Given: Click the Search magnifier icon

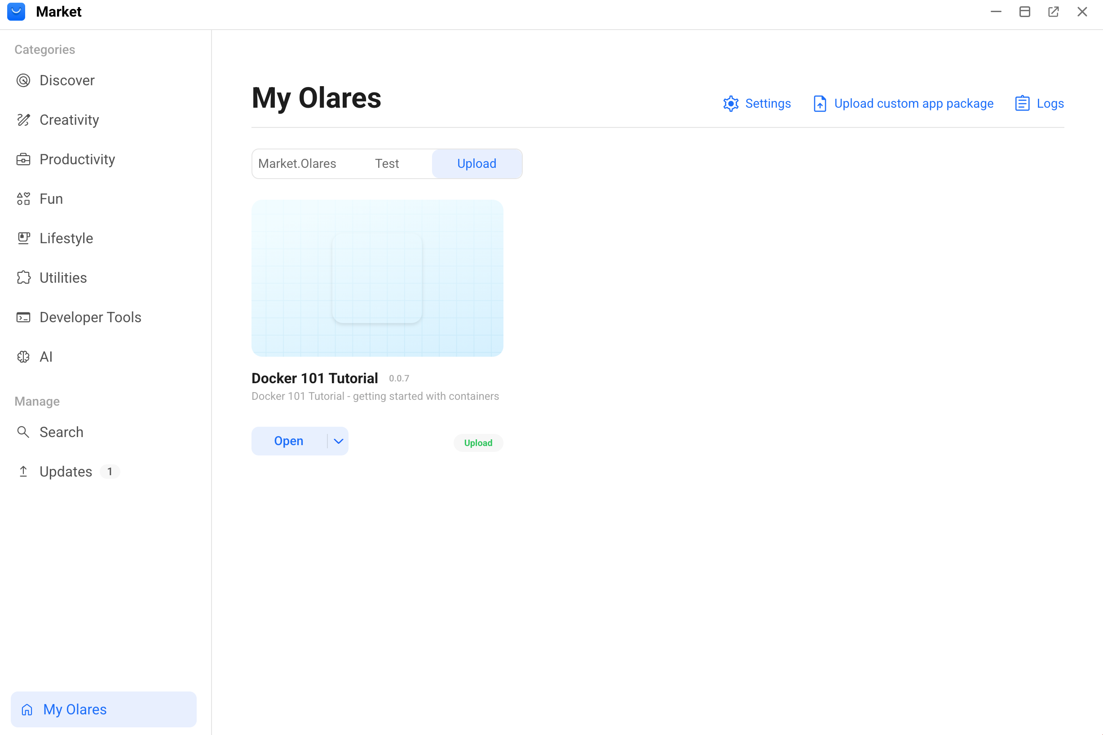Looking at the screenshot, I should pyautogui.click(x=23, y=432).
